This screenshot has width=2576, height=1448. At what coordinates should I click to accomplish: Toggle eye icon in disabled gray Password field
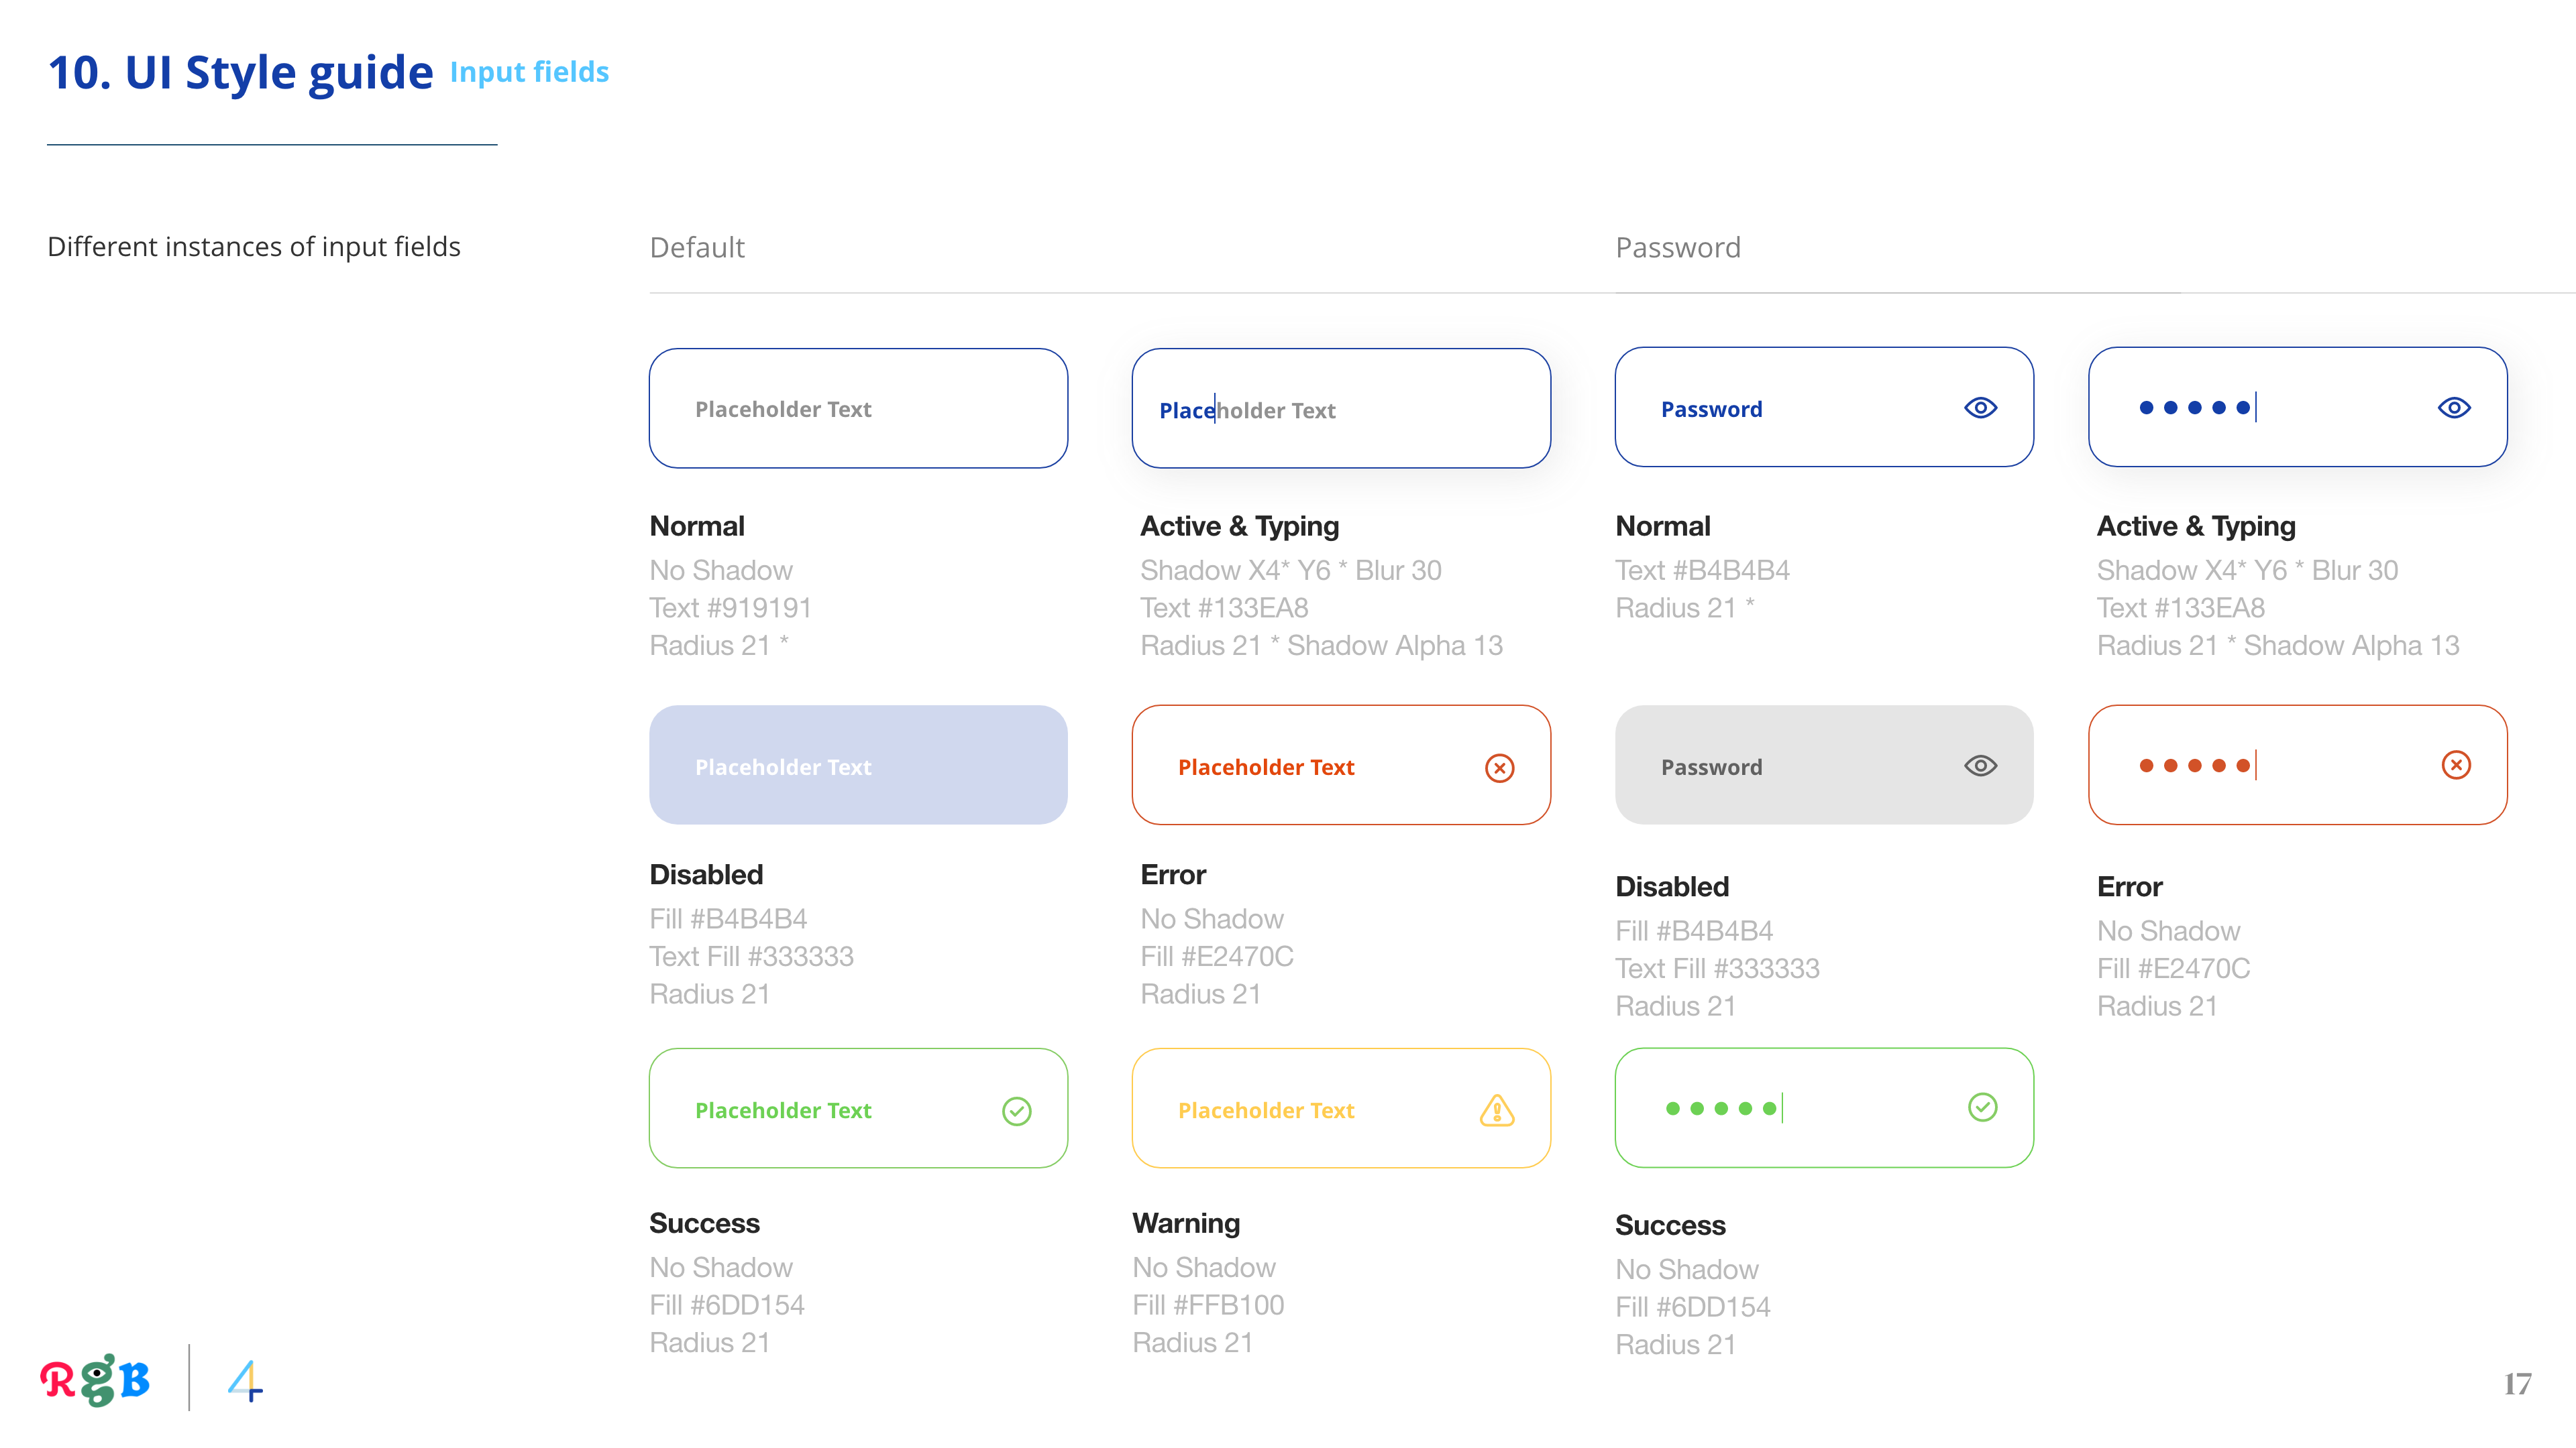1980,766
